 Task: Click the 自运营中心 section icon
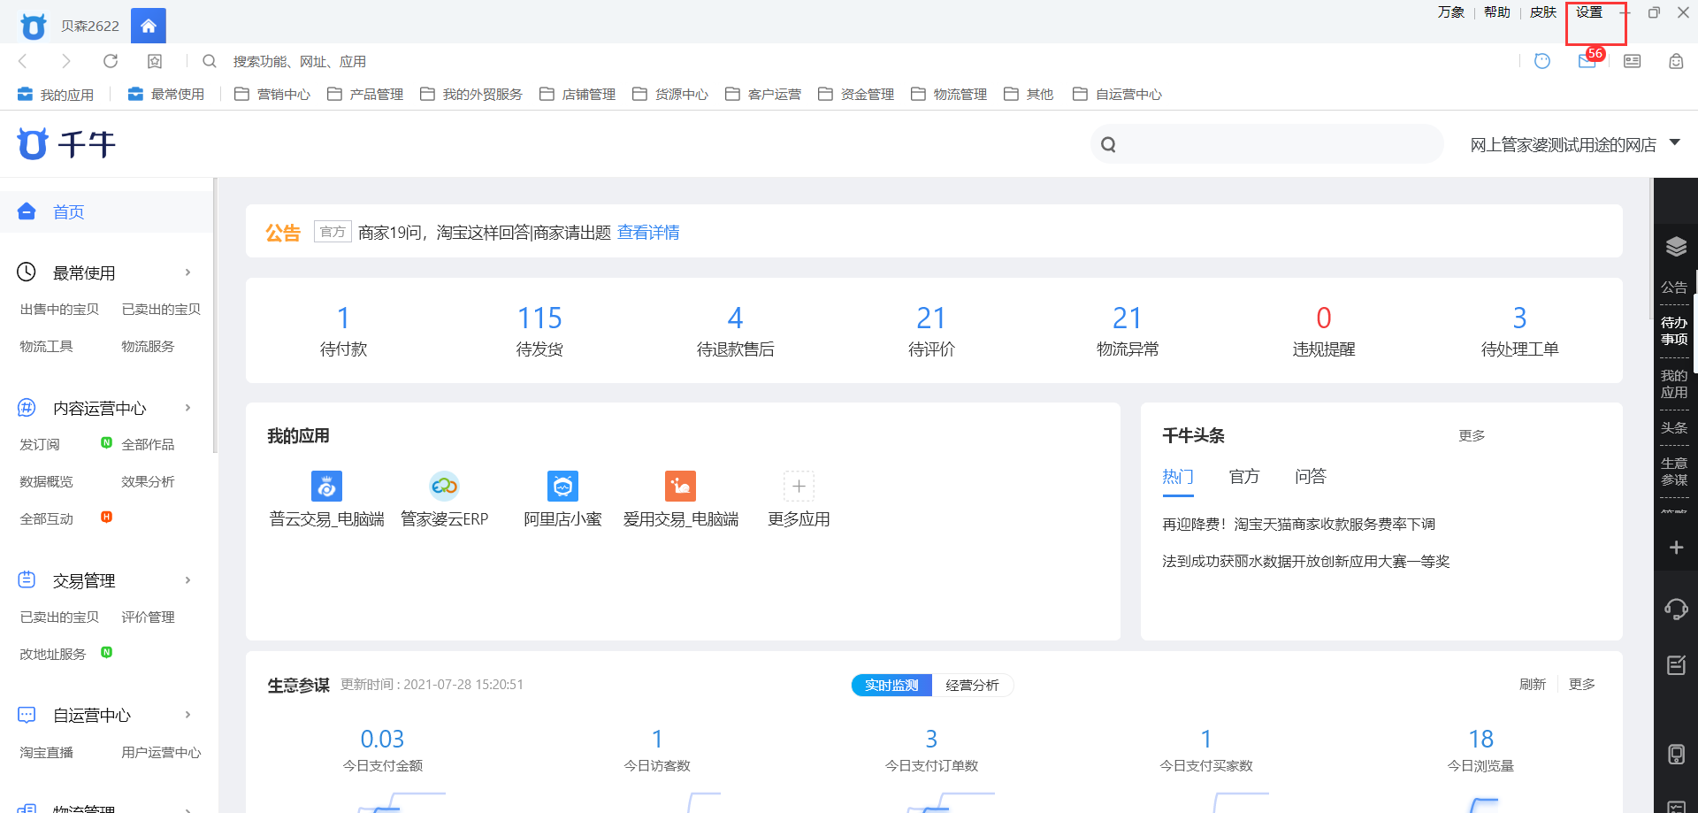coord(27,714)
